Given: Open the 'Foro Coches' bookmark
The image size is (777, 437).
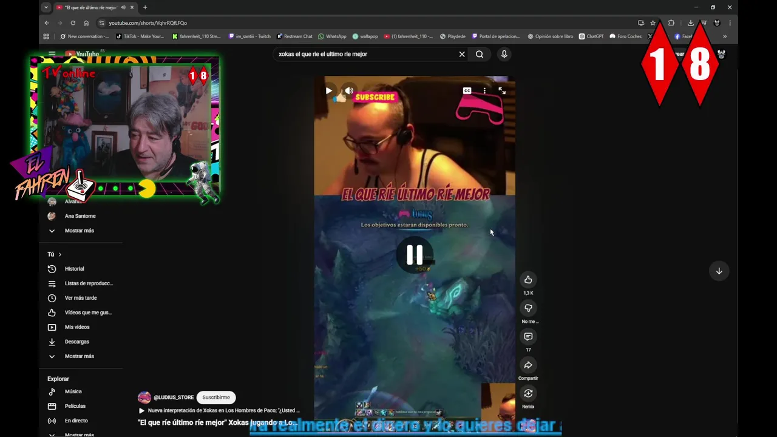Looking at the screenshot, I should (x=626, y=36).
